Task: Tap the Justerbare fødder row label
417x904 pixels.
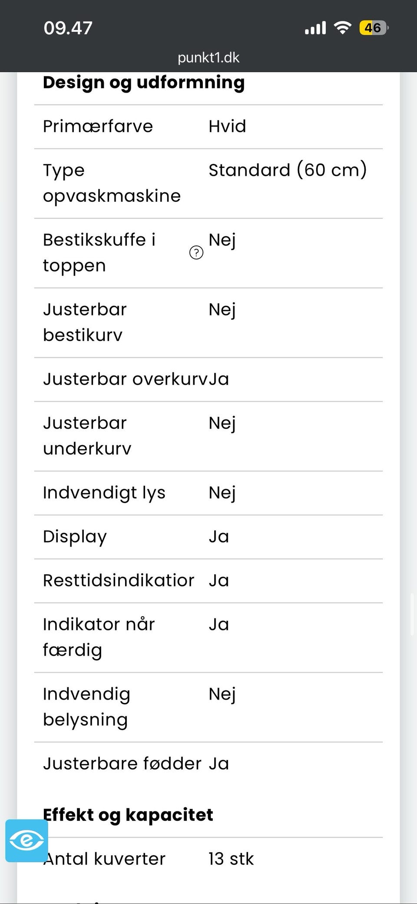Action: 122,764
